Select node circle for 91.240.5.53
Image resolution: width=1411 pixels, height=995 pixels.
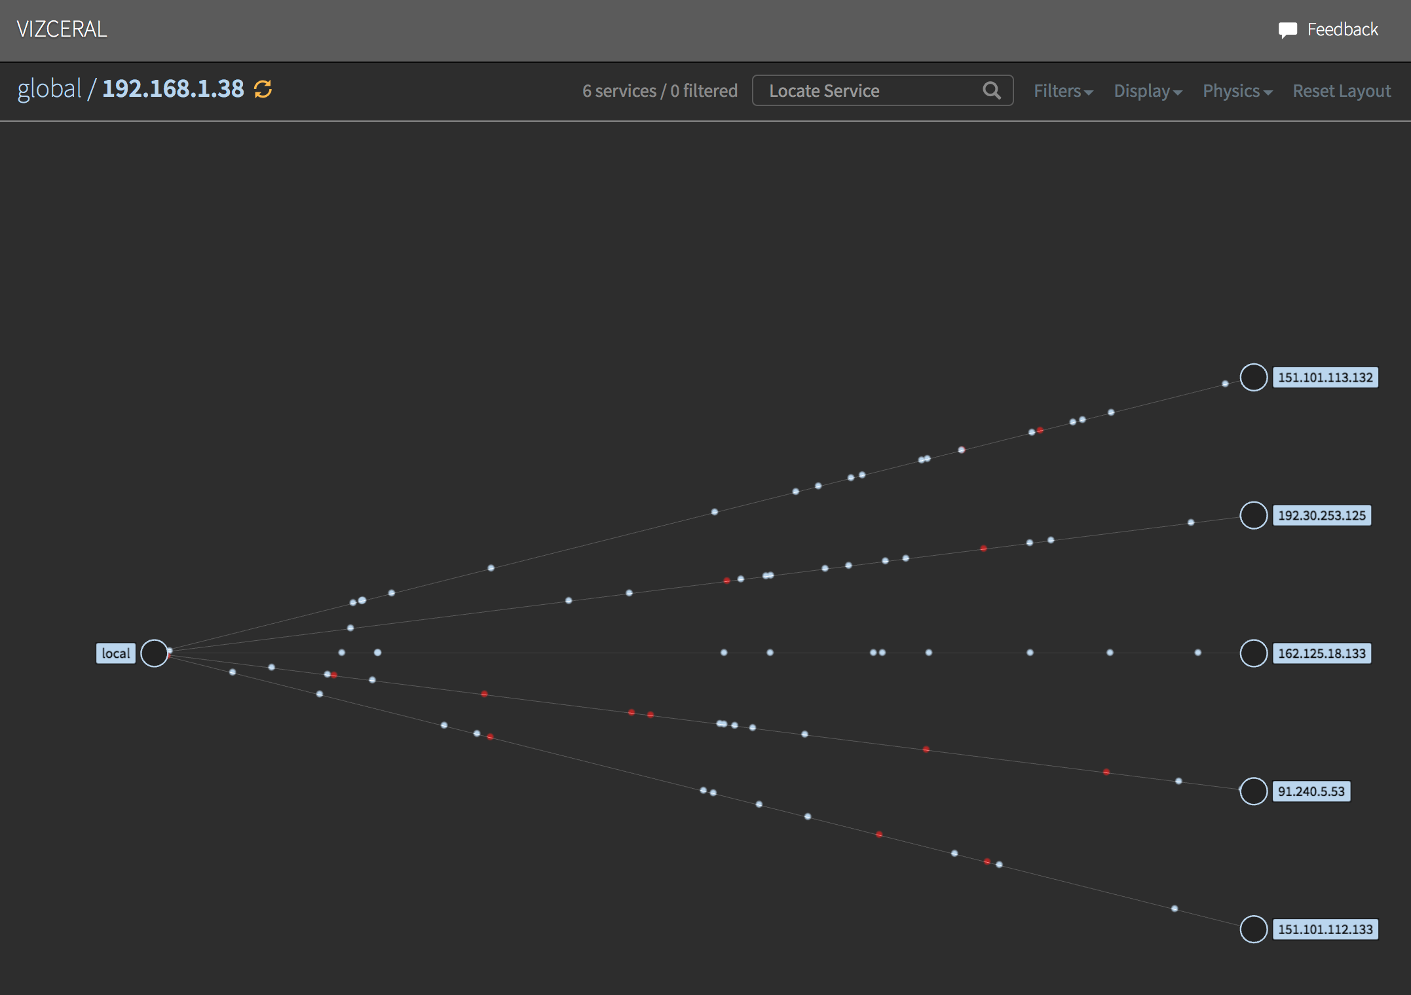[1253, 791]
